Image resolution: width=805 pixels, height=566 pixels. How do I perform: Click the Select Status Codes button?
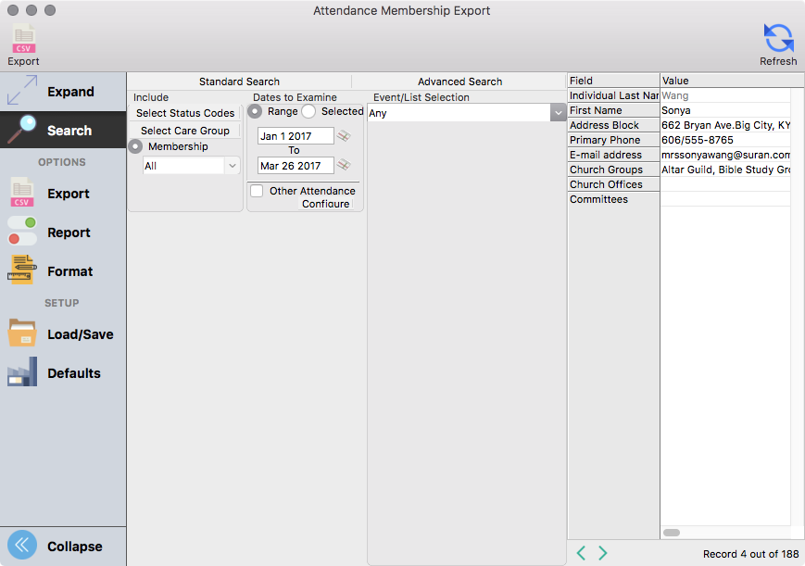pos(185,113)
